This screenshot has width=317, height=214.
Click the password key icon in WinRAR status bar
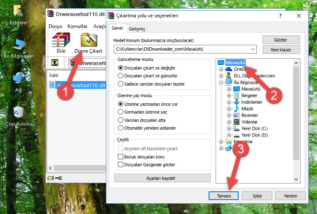point(59,178)
